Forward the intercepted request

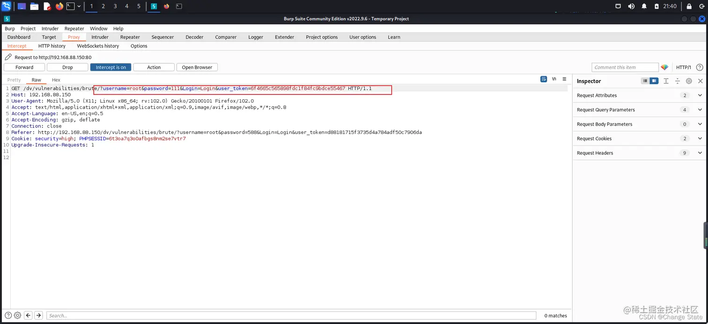pyautogui.click(x=24, y=67)
